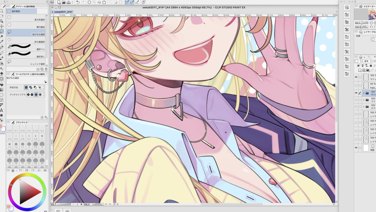Image resolution: width=376 pixels, height=212 pixels.
Task: Open the Help question mark icon
Action: [x=144, y=2]
